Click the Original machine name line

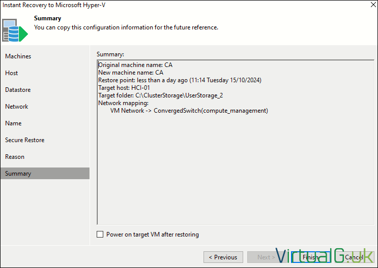[135, 65]
